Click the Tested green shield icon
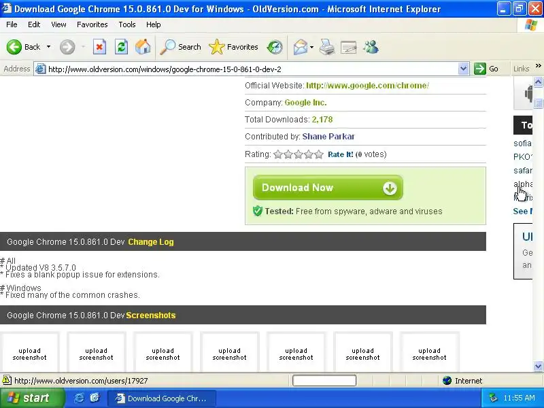Viewport: 544px width, 408px height. (258, 211)
